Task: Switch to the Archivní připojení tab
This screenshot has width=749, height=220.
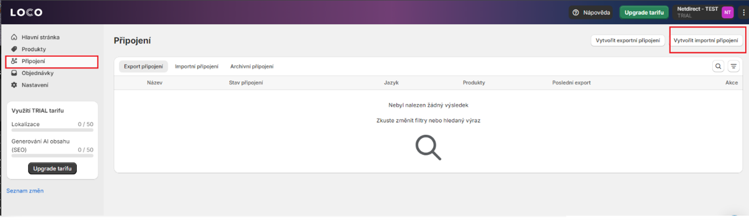Action: point(252,66)
